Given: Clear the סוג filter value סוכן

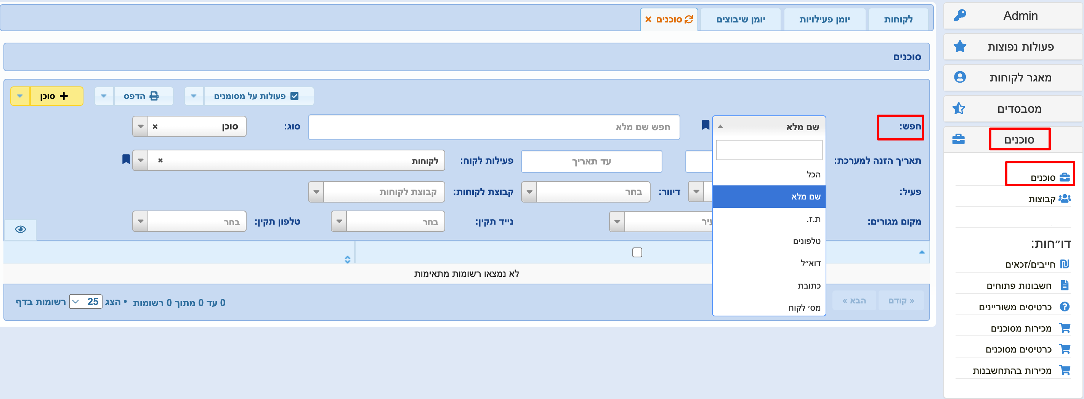Looking at the screenshot, I should [x=155, y=126].
